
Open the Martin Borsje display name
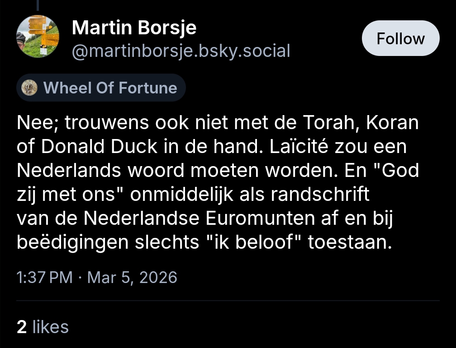(134, 28)
